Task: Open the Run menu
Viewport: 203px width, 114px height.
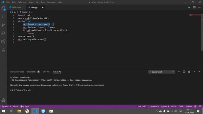Action: click(x=43, y=2)
